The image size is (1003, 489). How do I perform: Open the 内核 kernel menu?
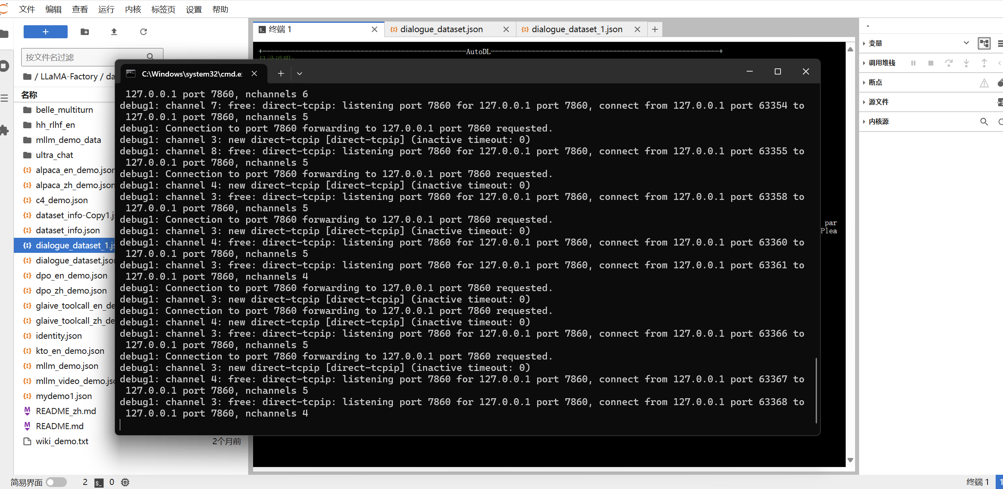pyautogui.click(x=132, y=9)
